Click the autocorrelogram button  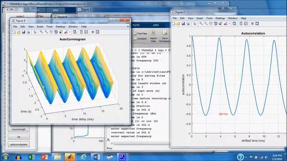pos(19,144)
